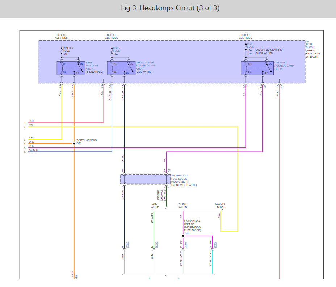Click the '(IF EQUIPPED)' note
The image size is (336, 287).
(x=94, y=72)
